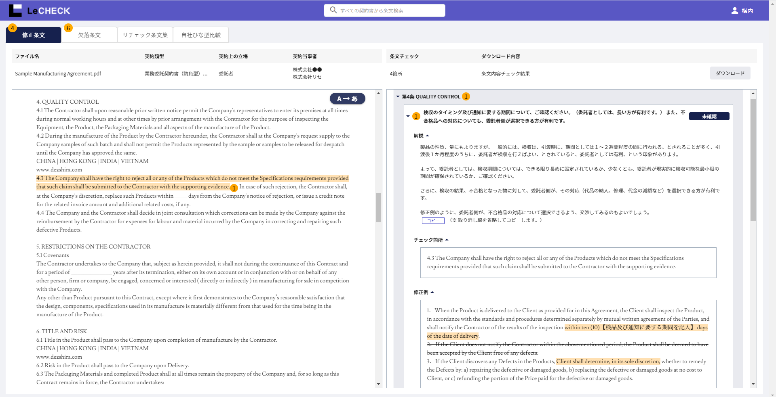Viewport: 776px width, 397px height.
Task: Click the '4. QUALITY CONTROL' heading in document
Action: coord(67,102)
